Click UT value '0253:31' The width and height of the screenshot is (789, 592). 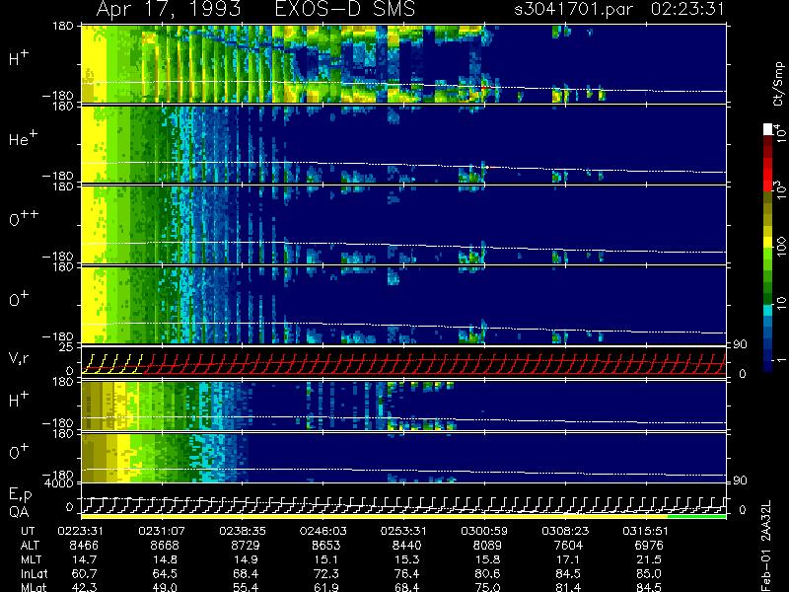coord(403,531)
